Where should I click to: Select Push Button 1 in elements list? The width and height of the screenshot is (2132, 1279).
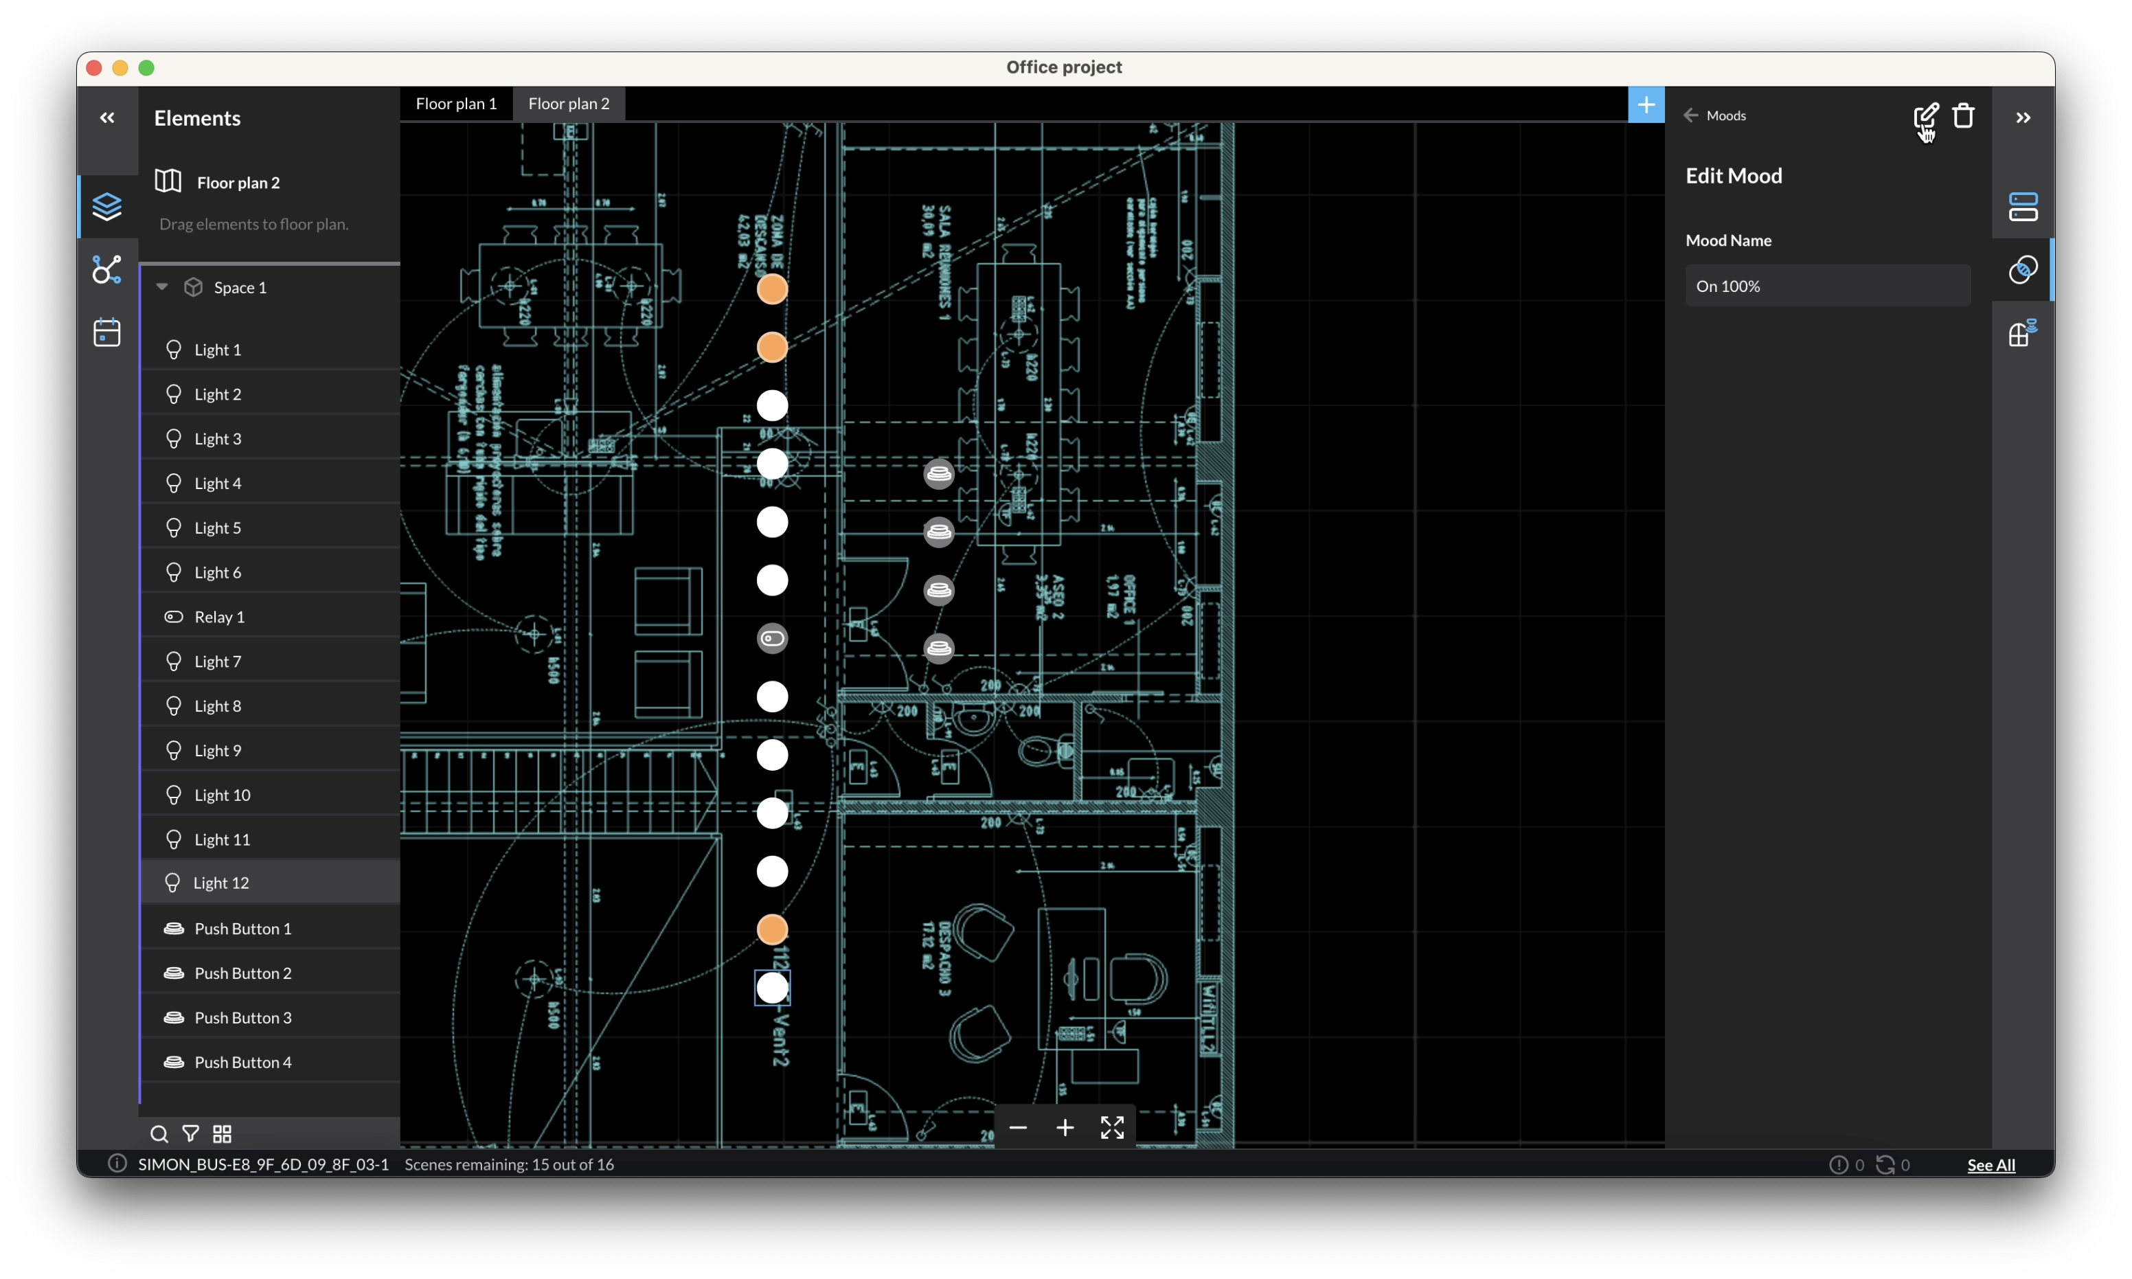click(x=271, y=928)
